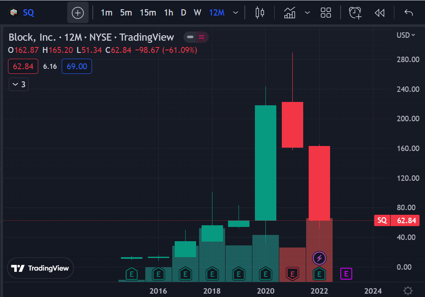Expand the collapsed indicators legend showing 3

[19, 84]
